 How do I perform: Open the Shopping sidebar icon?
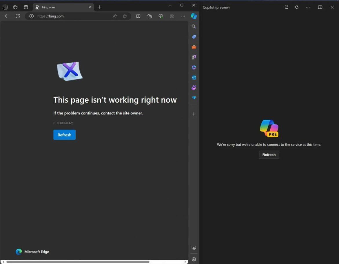(194, 37)
